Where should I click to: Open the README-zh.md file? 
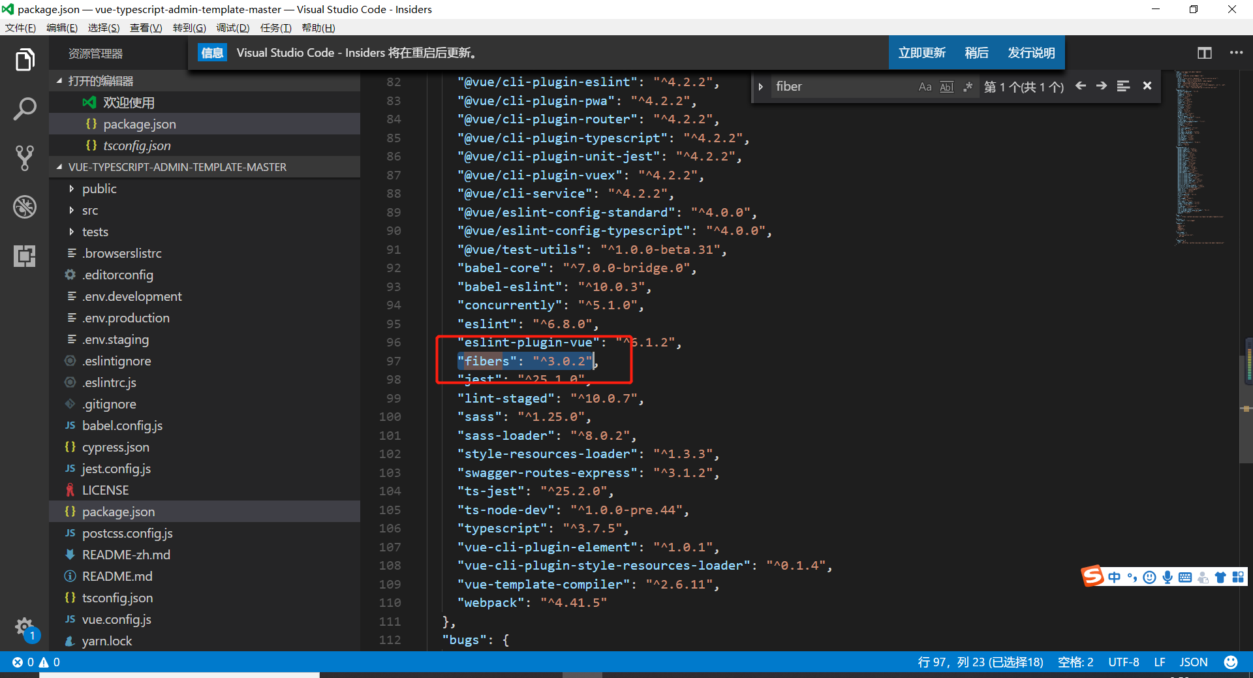pyautogui.click(x=205, y=555)
